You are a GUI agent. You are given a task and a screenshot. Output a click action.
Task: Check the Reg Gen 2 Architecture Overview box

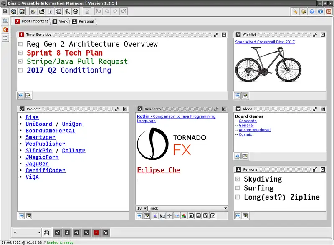tap(20, 44)
